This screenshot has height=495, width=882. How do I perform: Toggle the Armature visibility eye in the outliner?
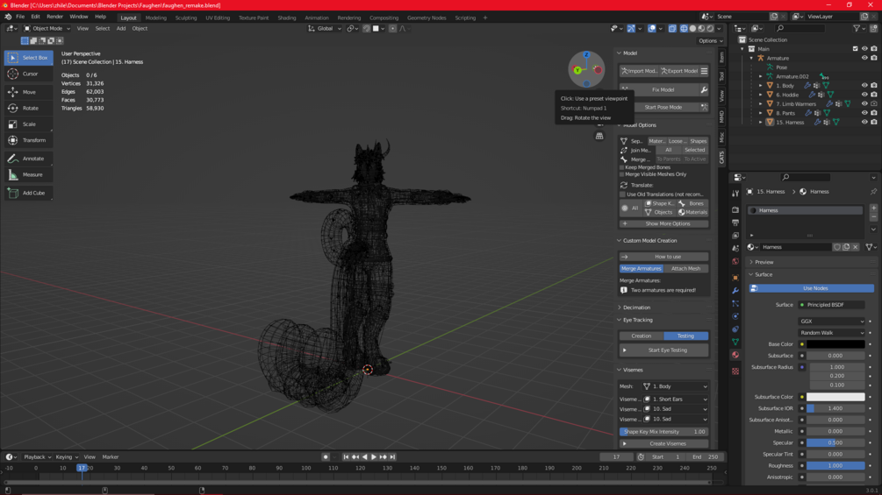pyautogui.click(x=864, y=58)
